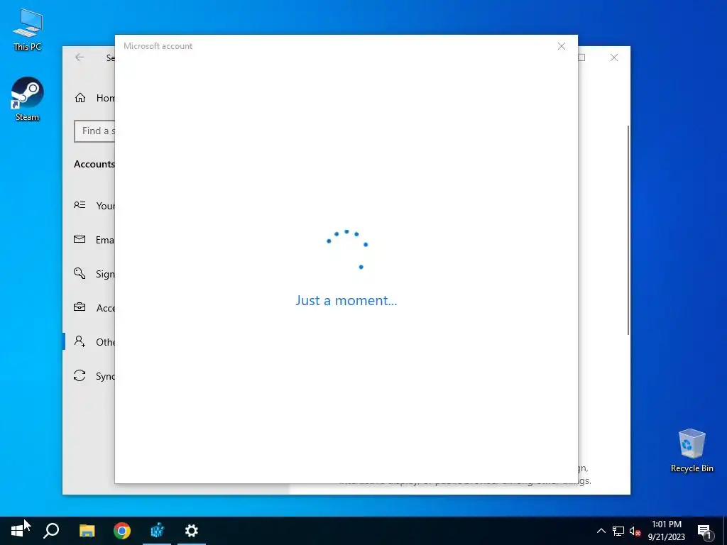The image size is (727, 545).
Task: Open File Explorer from taskbar
Action: coord(87,531)
